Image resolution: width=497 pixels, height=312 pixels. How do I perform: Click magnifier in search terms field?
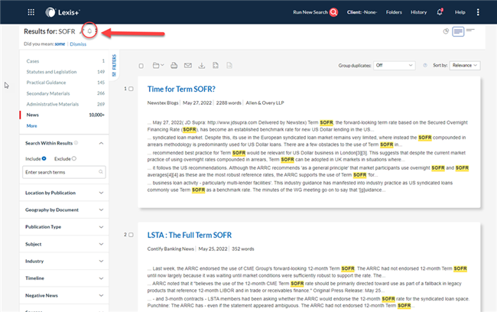[x=101, y=172]
